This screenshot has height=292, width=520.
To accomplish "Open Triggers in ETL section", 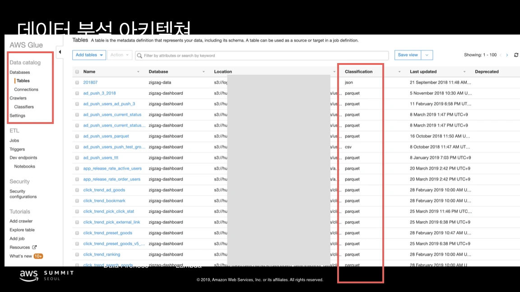I will [x=17, y=149].
